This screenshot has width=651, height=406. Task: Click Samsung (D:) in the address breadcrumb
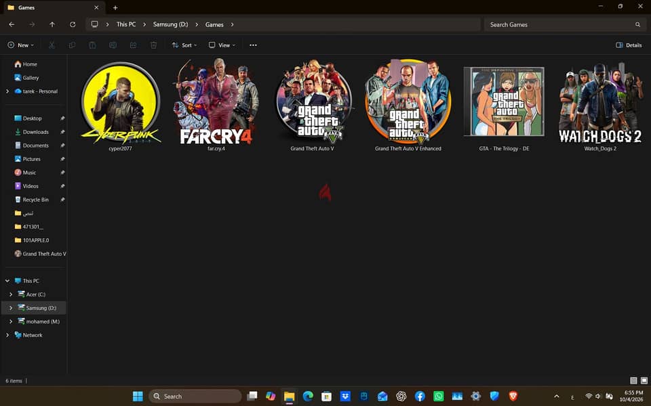170,24
